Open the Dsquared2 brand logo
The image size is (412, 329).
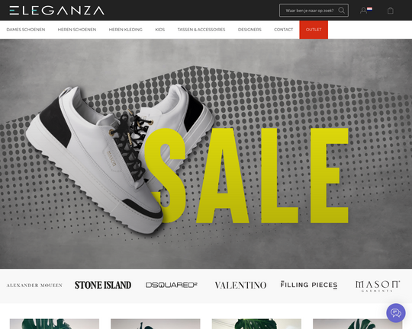172,285
